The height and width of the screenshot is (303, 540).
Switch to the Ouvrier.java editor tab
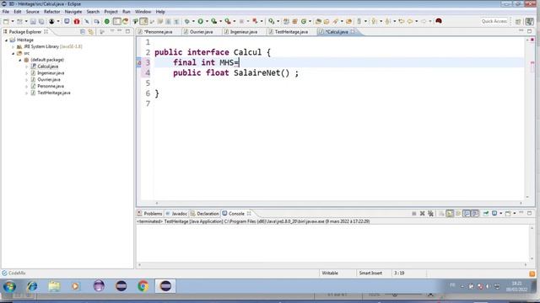point(202,32)
